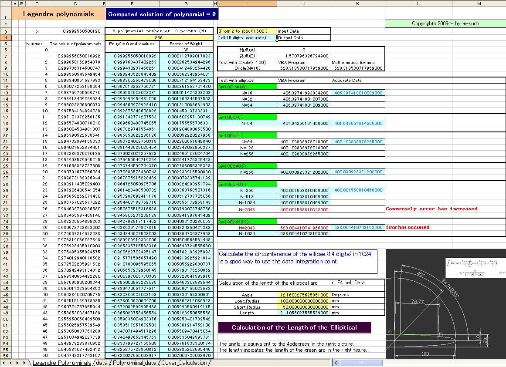This screenshot has height=367, width=506.
Task: Click the 'Copyrights 2009~ by m-sudo' cell
Action: [445, 24]
